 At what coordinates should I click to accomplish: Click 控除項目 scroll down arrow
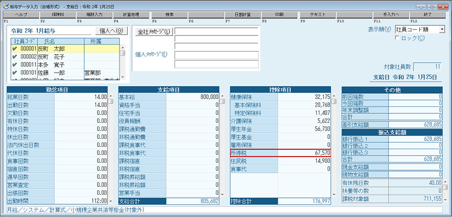click(334, 195)
